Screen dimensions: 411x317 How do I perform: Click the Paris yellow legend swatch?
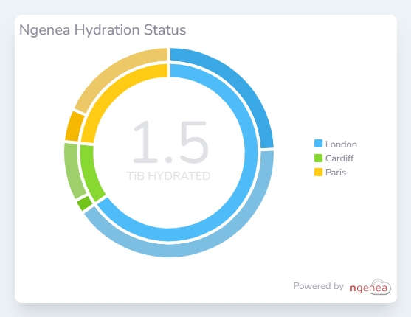(318, 172)
